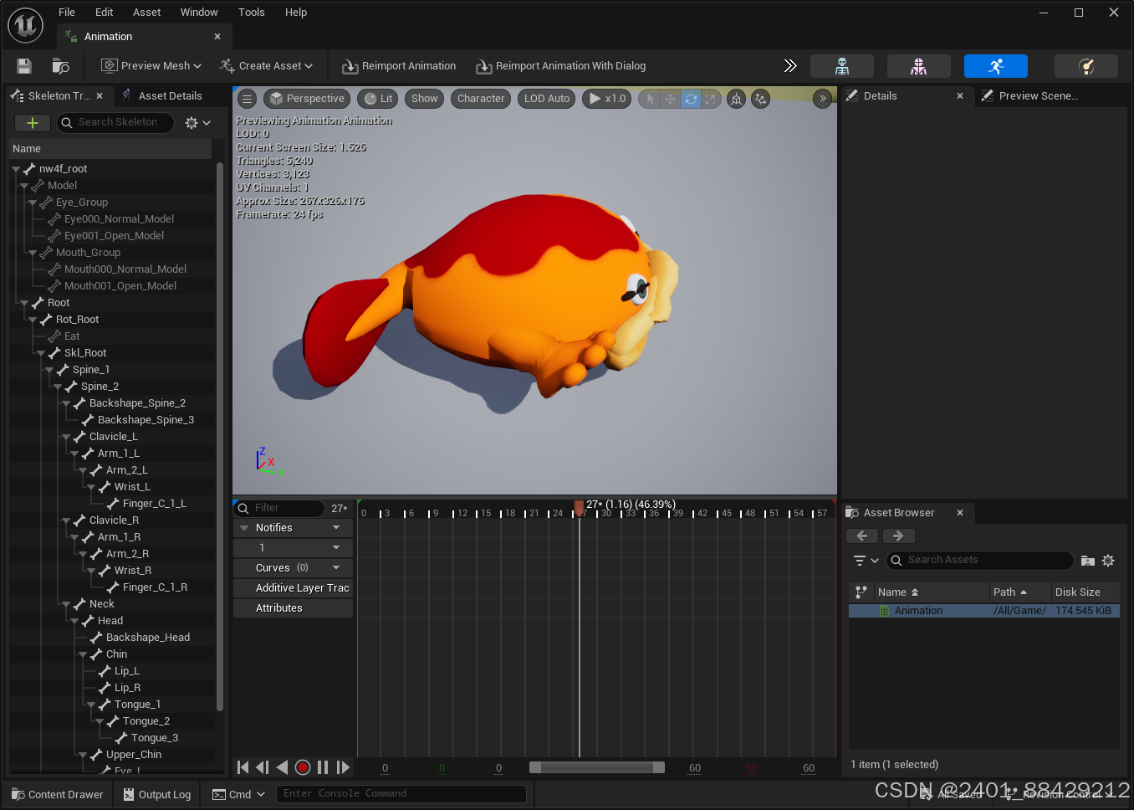Select the Tongue_3 bone
The width and height of the screenshot is (1134, 810).
155,738
